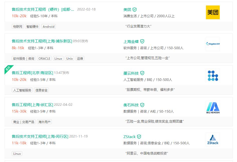The width and height of the screenshot is (237, 162).
Task: Click the verified badge next to 美团
Action: pos(135,9)
